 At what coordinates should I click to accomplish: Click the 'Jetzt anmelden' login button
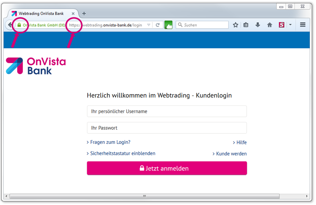click(x=167, y=168)
